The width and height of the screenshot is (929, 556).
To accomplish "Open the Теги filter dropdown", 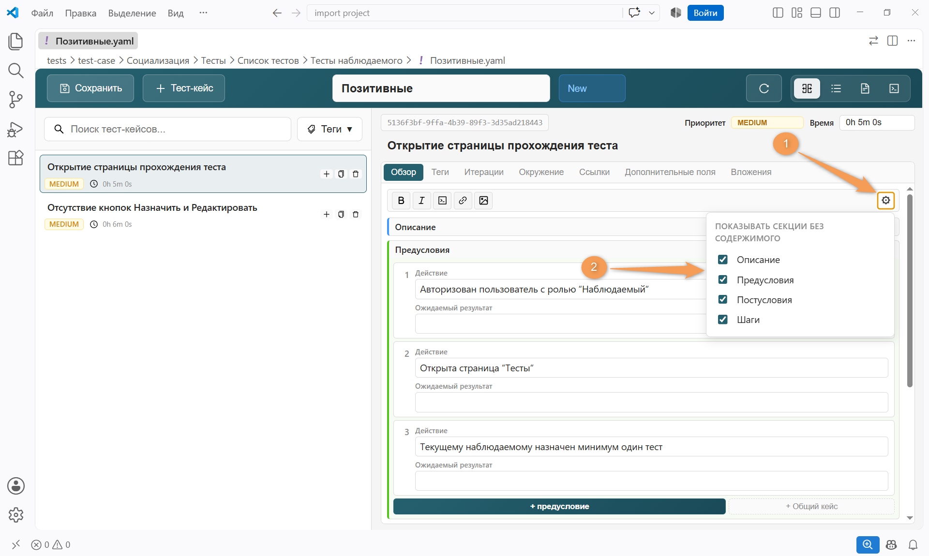I will pos(330,129).
